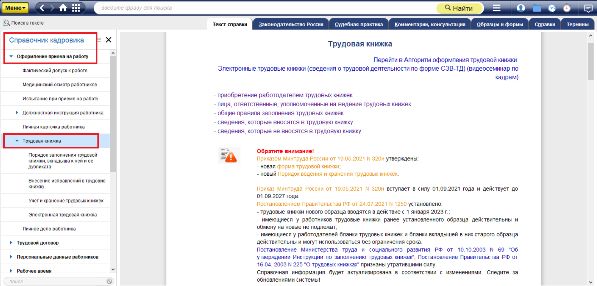
Task: Go forward with the right arrow
Action: coord(52,8)
